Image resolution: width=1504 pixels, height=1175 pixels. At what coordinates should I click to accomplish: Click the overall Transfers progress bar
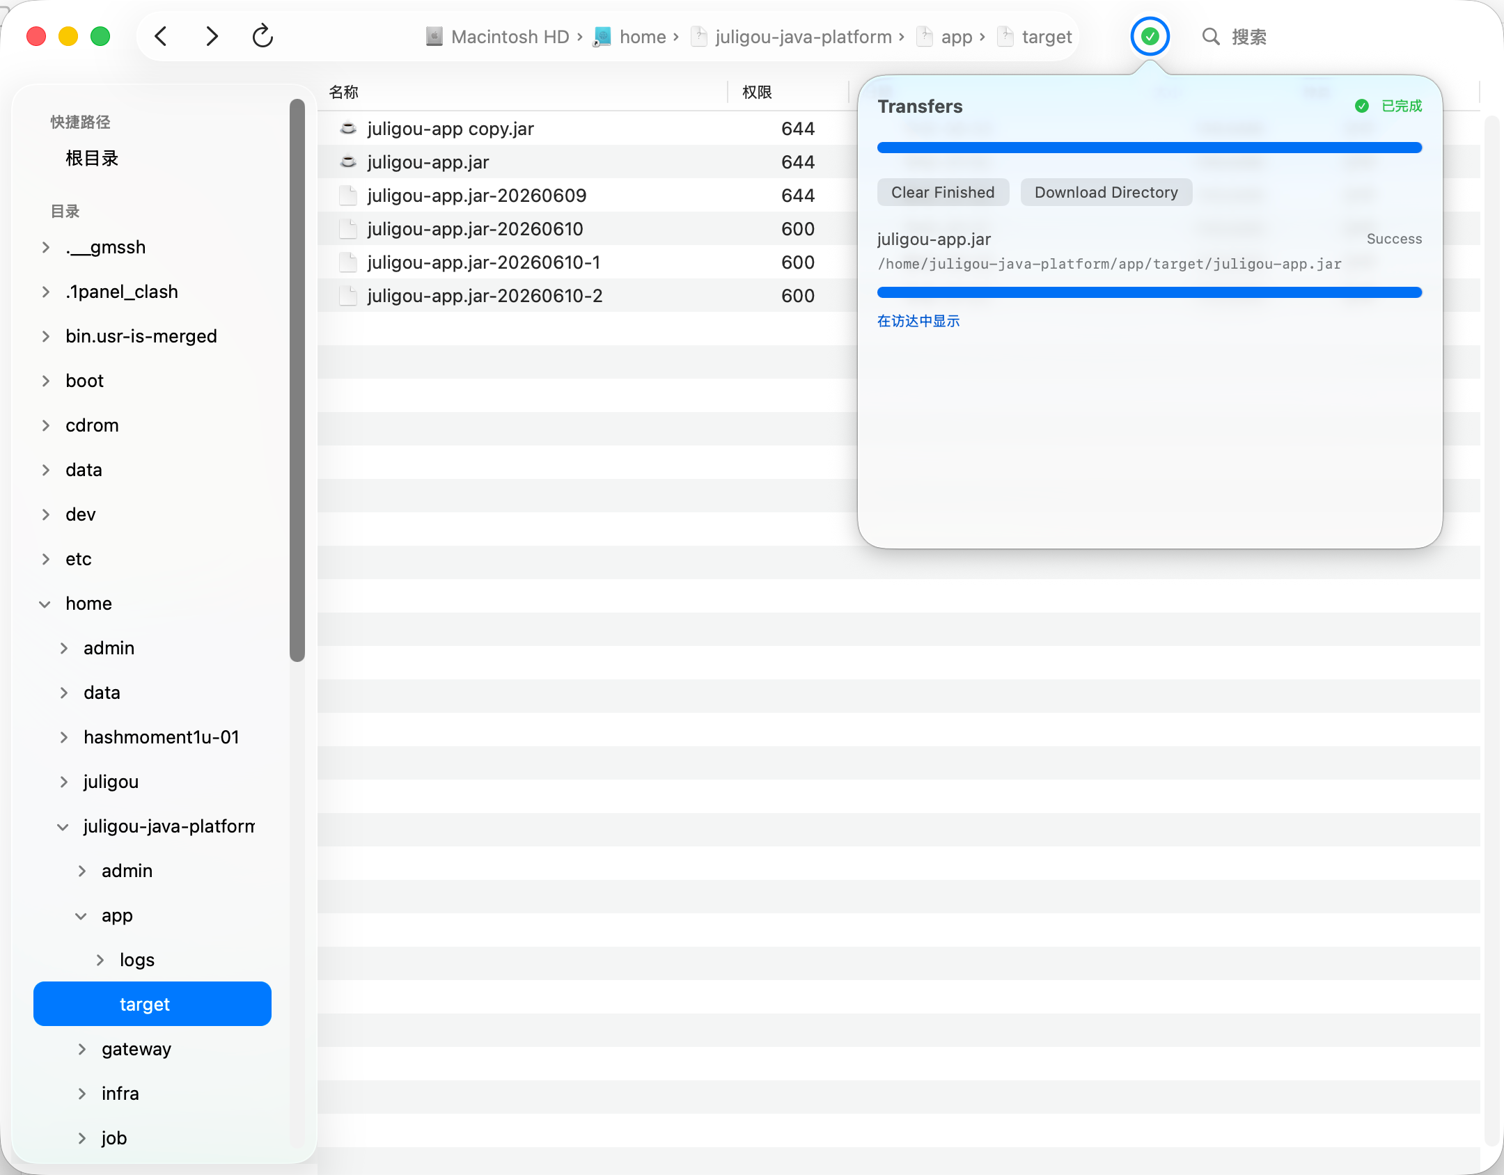point(1149,148)
